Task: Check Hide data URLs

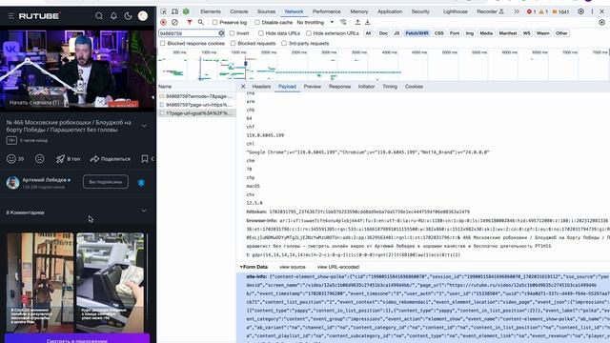Action: pyautogui.click(x=261, y=33)
